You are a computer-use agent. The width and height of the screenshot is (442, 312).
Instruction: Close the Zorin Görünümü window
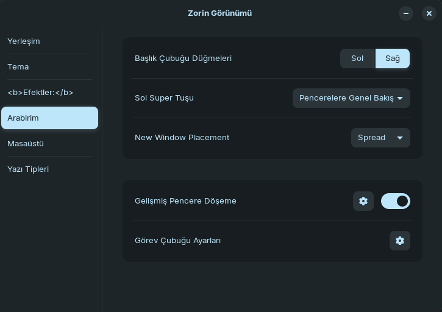pos(429,13)
